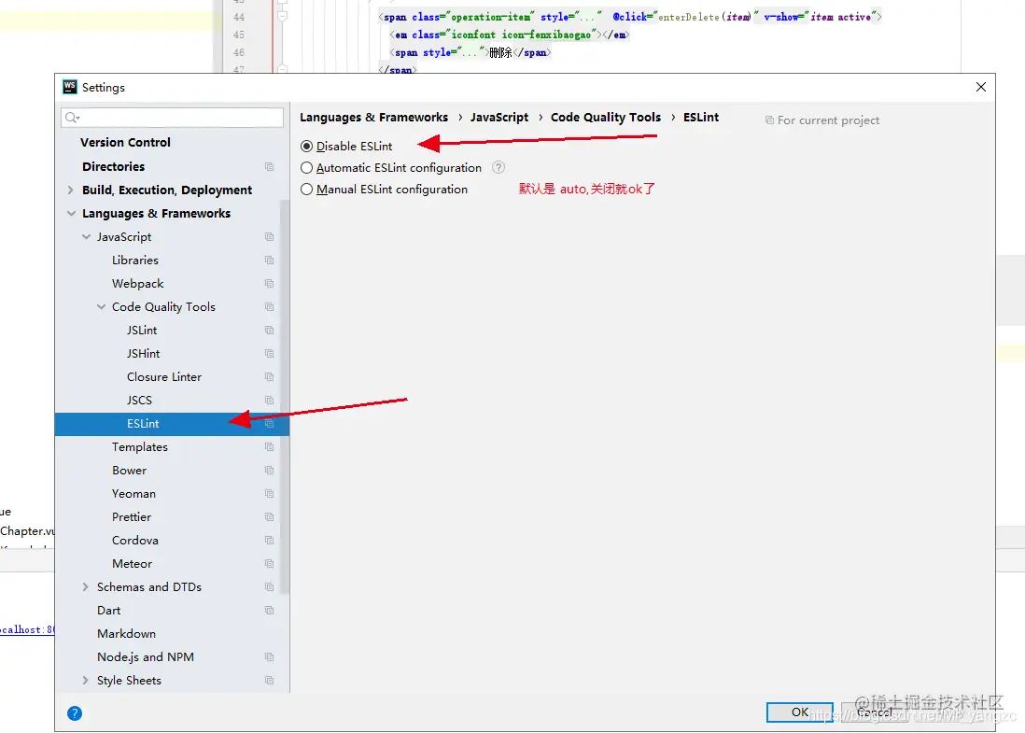The width and height of the screenshot is (1025, 733).
Task: Expand Style Sheets node
Action: tap(86, 681)
